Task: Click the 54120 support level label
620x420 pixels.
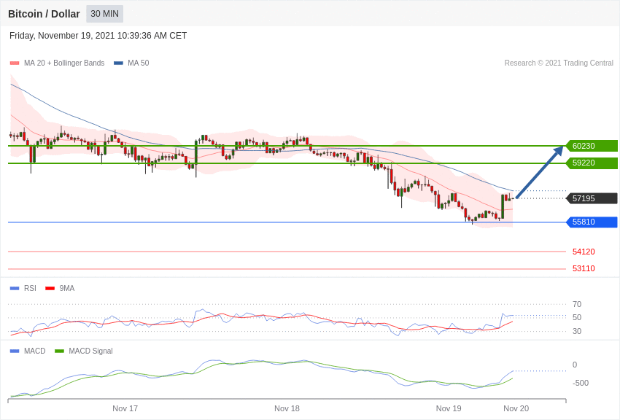Action: [x=584, y=252]
